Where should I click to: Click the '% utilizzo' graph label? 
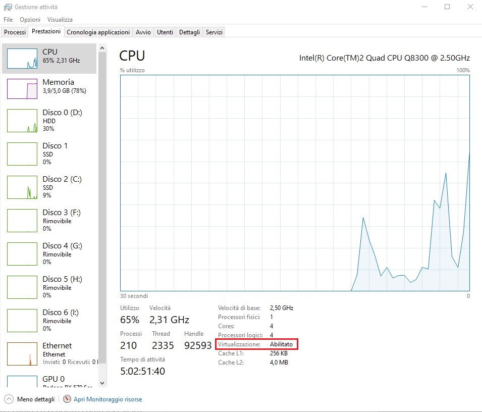click(x=132, y=70)
